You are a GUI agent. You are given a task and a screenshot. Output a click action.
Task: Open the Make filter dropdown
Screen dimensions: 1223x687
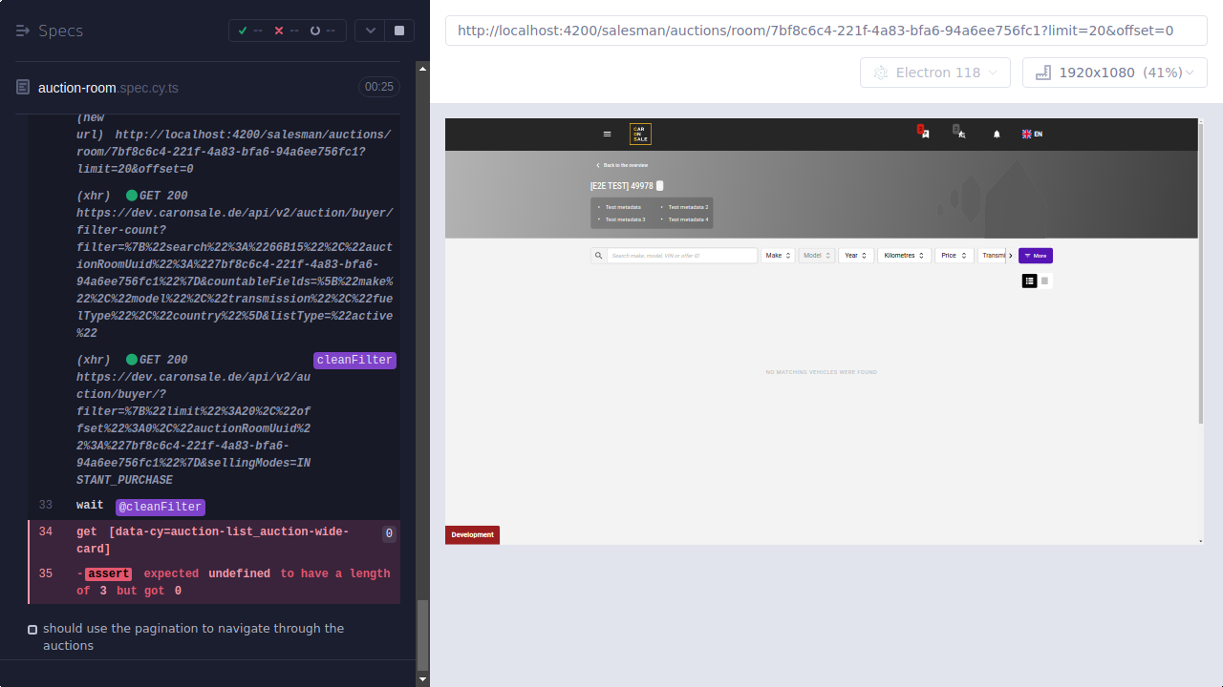coord(778,255)
